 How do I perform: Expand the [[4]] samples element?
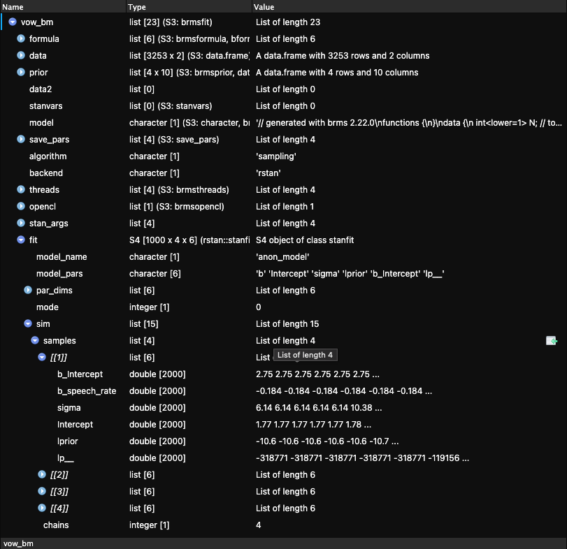[42, 508]
